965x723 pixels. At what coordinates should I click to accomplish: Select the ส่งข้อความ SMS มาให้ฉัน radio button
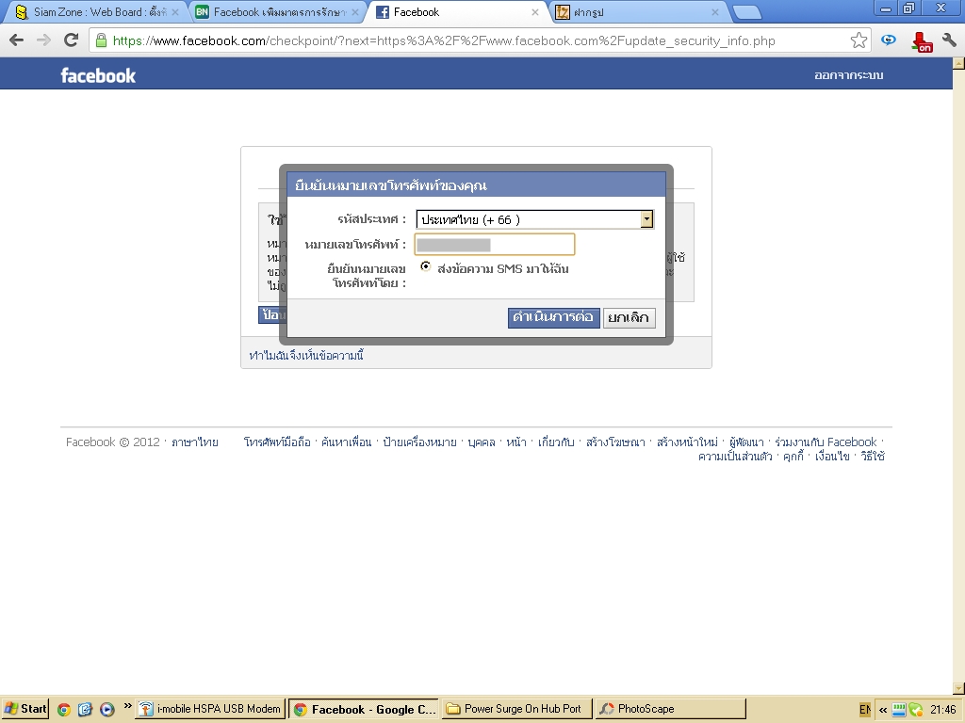coord(425,266)
